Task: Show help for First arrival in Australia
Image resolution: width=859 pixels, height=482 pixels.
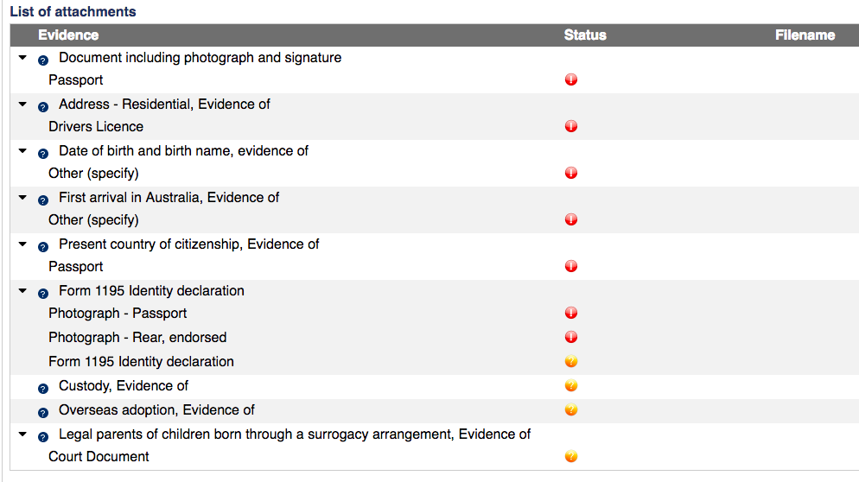Action: click(x=43, y=200)
